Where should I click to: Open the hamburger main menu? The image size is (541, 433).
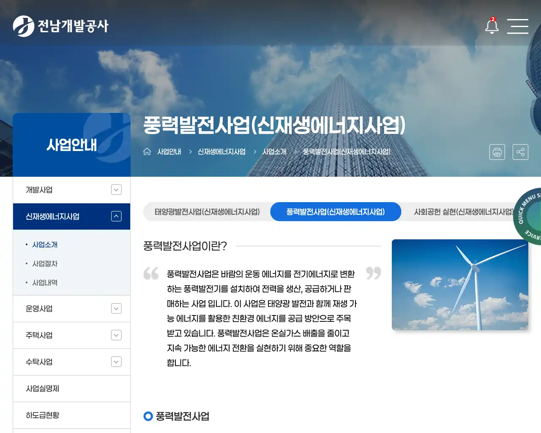pyautogui.click(x=518, y=26)
